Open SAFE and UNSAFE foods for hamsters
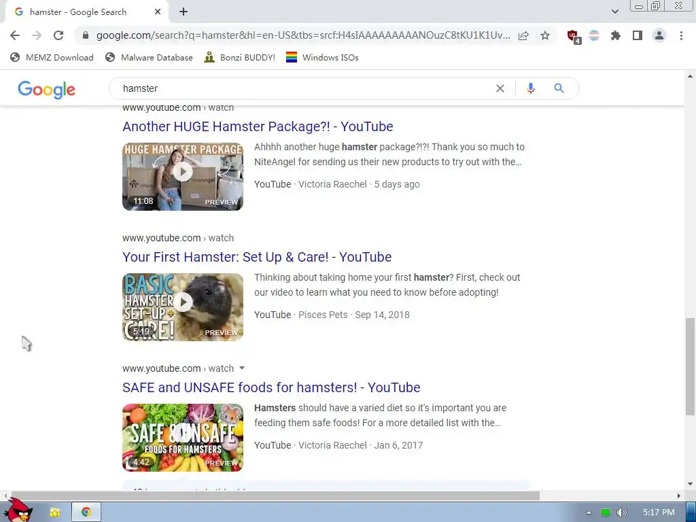 coord(271,387)
